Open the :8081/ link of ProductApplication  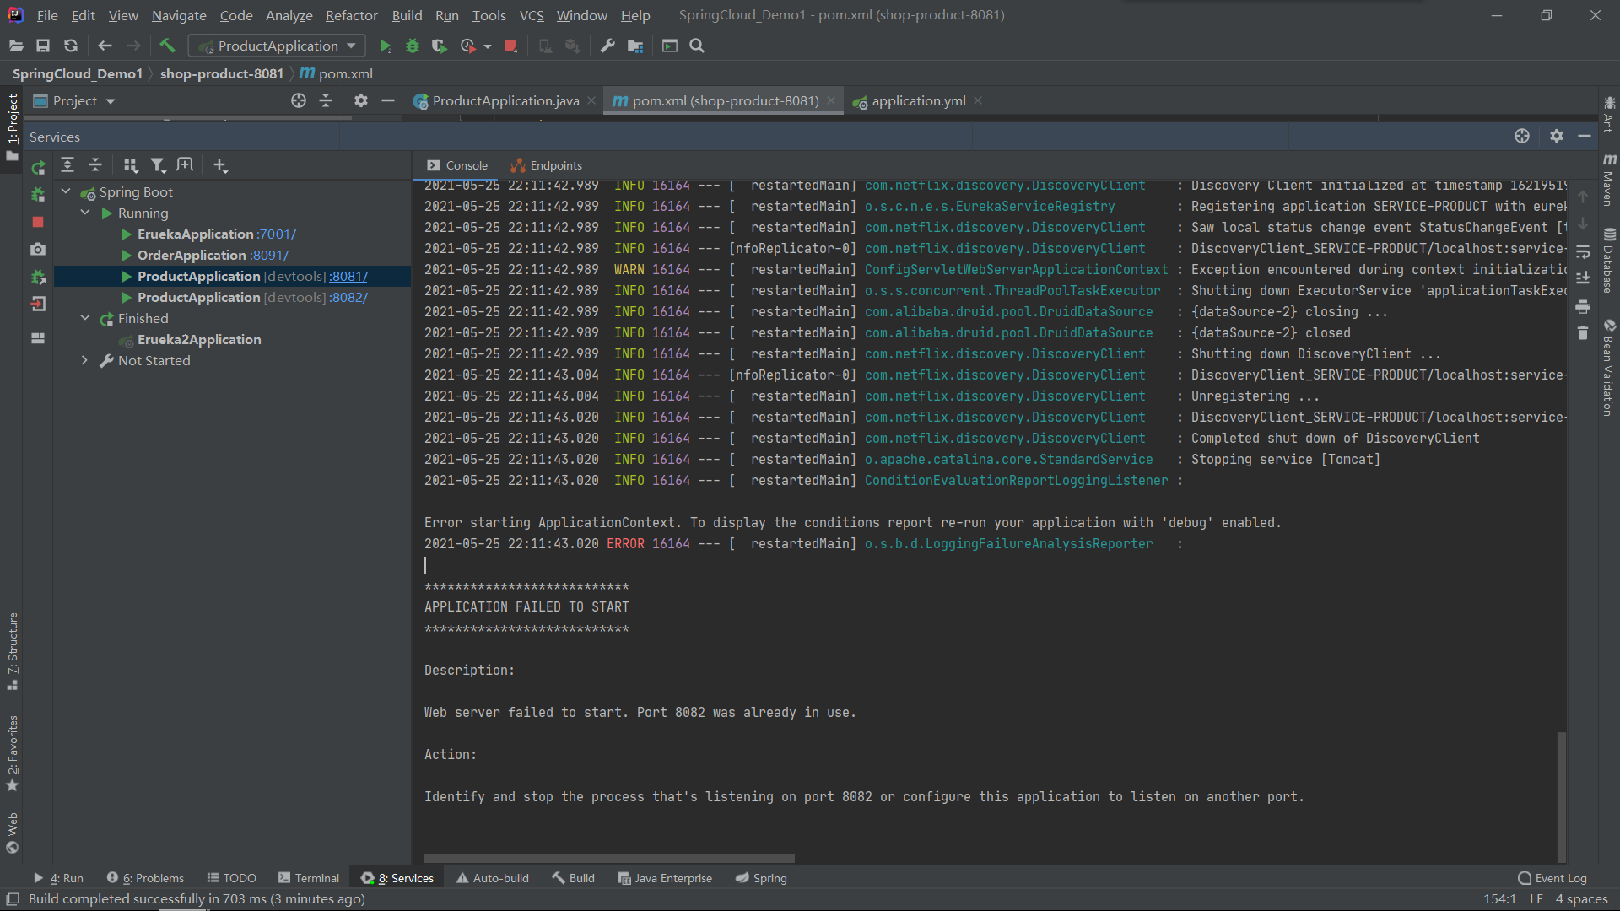click(348, 276)
